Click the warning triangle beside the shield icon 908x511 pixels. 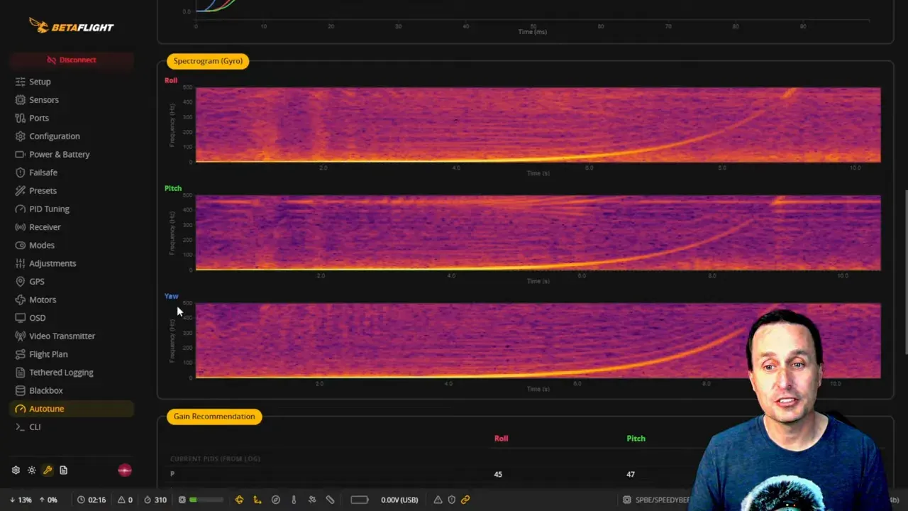click(x=438, y=500)
